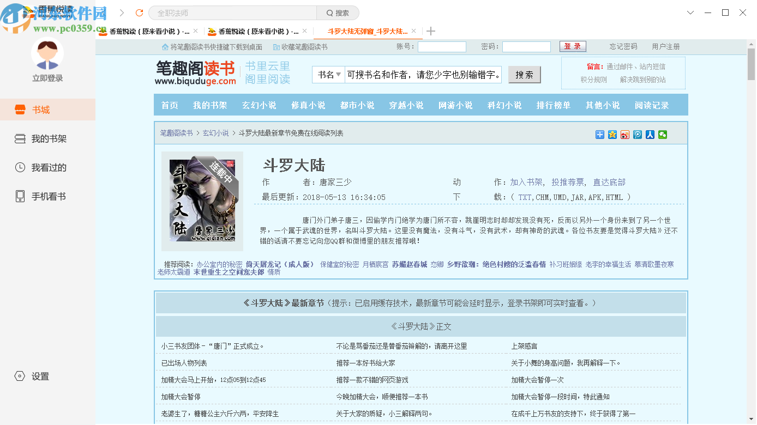Share to WeChat via green icon
Screen dimensions: 757x425
[663, 135]
